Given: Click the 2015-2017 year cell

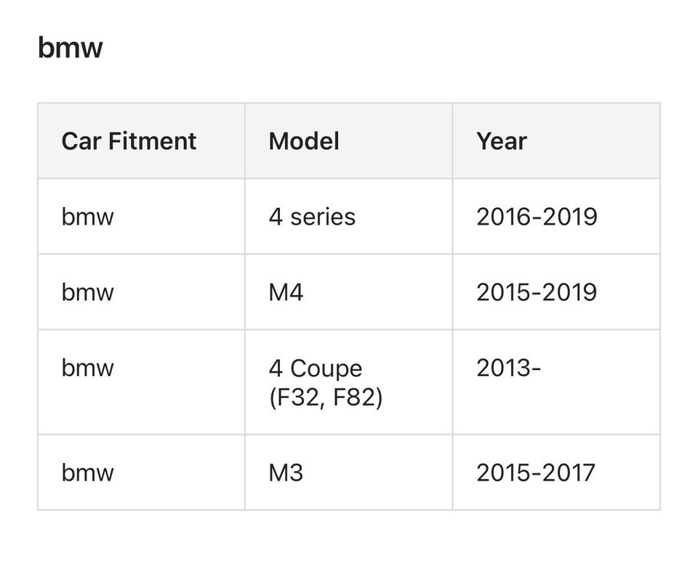Looking at the screenshot, I should [x=535, y=473].
